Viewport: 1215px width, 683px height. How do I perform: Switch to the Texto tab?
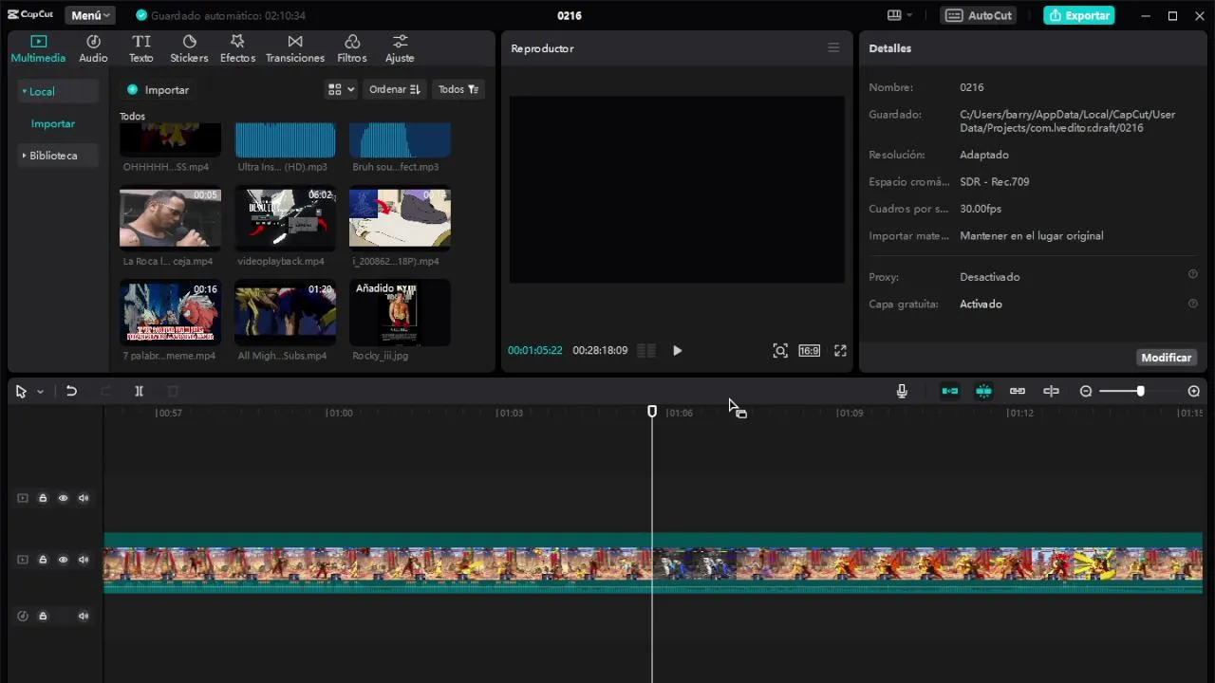[x=140, y=48]
